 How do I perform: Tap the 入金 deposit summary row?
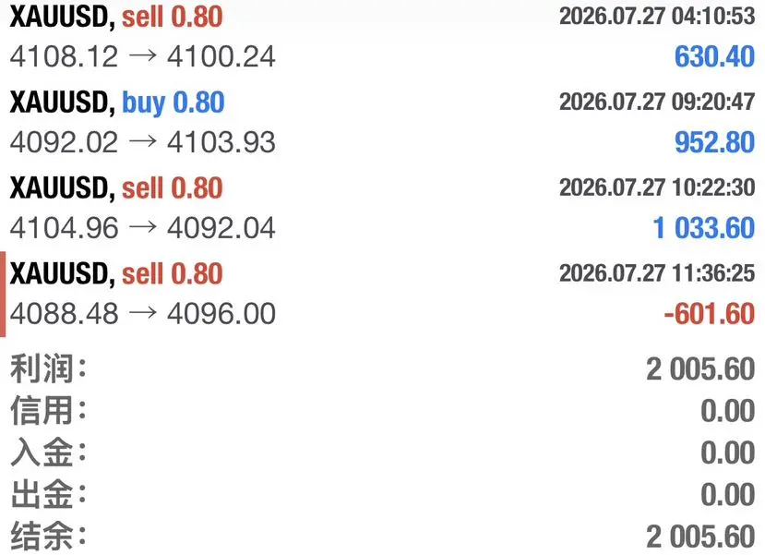[382, 452]
